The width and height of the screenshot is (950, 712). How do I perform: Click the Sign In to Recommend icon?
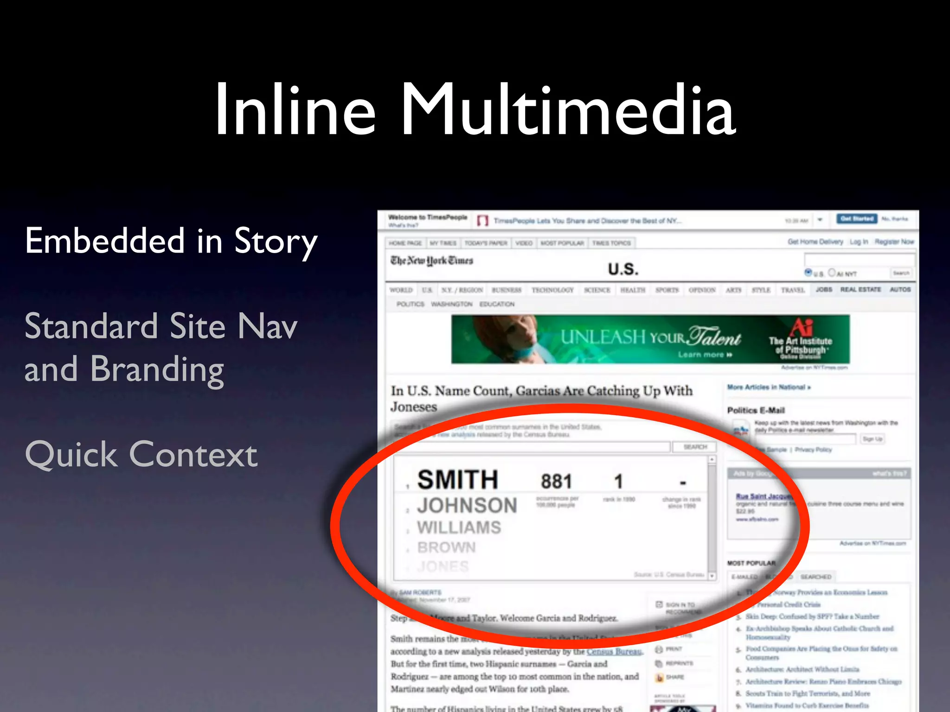click(659, 604)
